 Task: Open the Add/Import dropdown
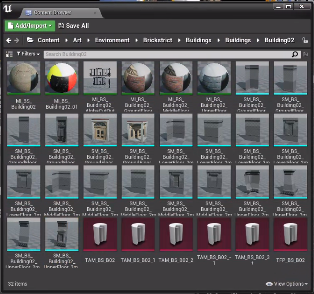30,26
